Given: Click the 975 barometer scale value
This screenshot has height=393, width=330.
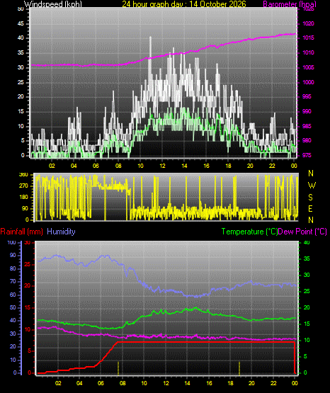Looking at the screenshot, I should 307,155.
